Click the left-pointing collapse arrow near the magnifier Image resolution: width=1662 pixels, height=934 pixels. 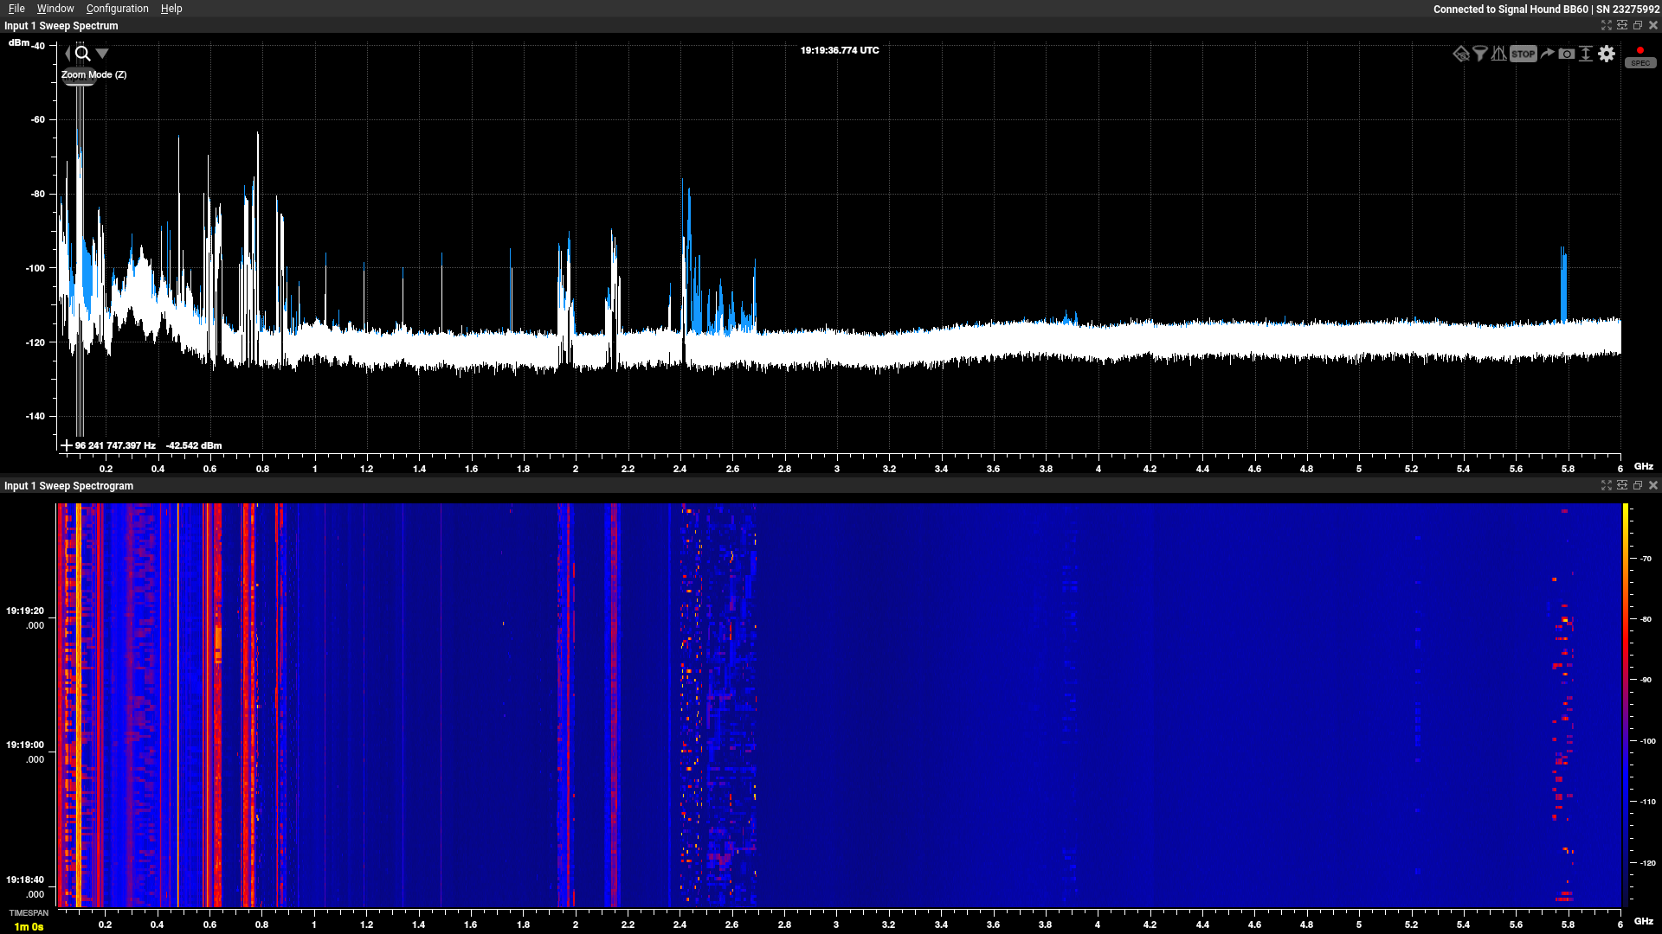point(68,54)
